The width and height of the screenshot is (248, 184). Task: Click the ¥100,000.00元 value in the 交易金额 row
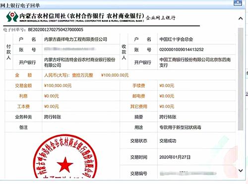58,86
